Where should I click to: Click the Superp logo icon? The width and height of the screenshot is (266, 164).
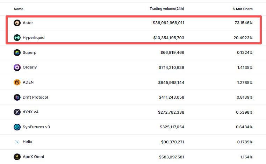17,52
